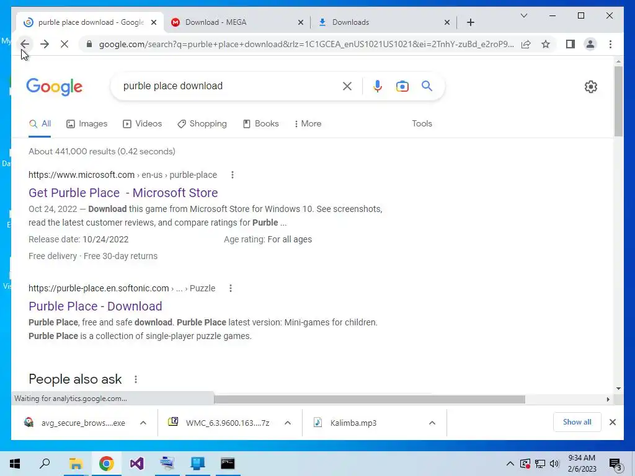Open Windows taskbar search
The width and height of the screenshot is (635, 476).
[45, 464]
